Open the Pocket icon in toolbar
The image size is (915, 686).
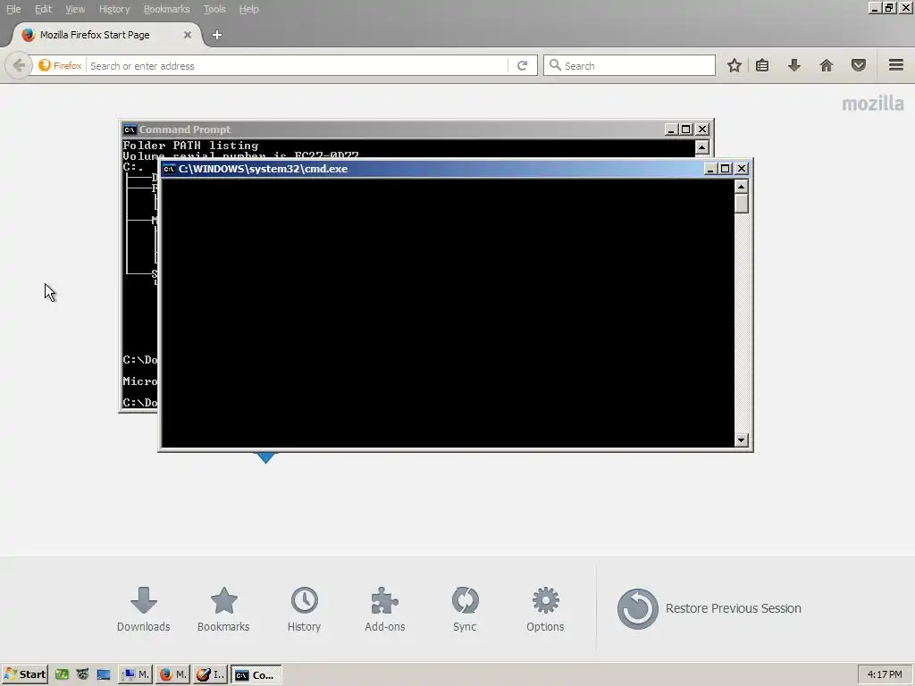point(859,65)
